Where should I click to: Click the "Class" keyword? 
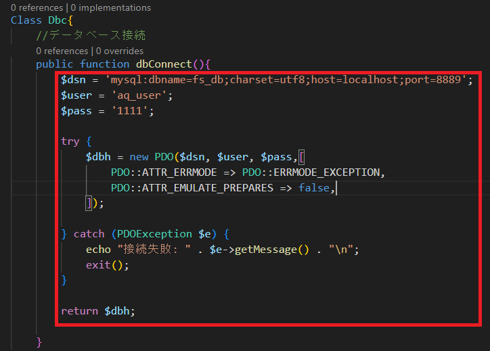[26, 20]
